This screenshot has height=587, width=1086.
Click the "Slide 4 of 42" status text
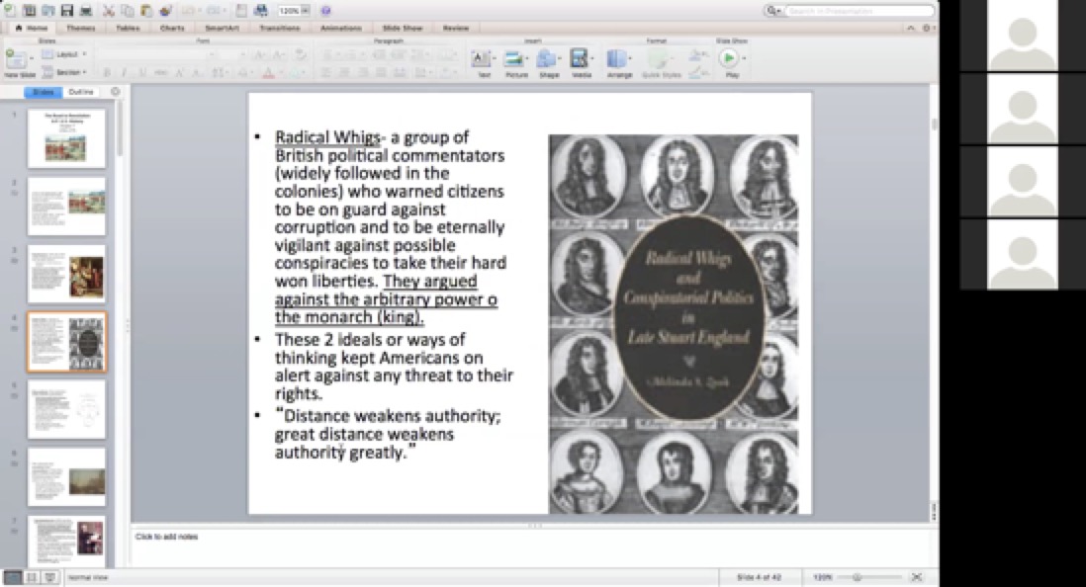pyautogui.click(x=759, y=576)
